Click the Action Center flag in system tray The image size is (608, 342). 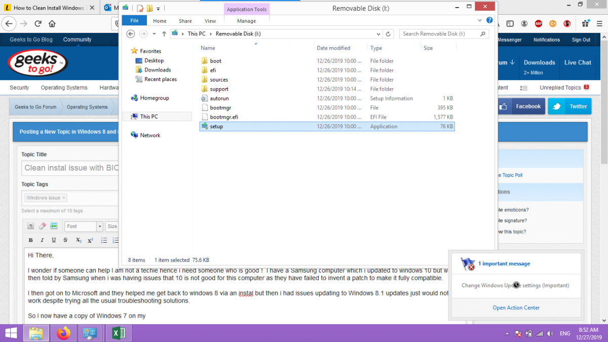pos(518,334)
